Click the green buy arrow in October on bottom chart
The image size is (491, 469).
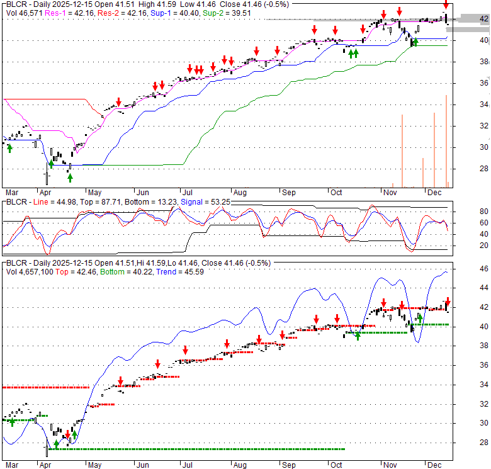click(358, 335)
